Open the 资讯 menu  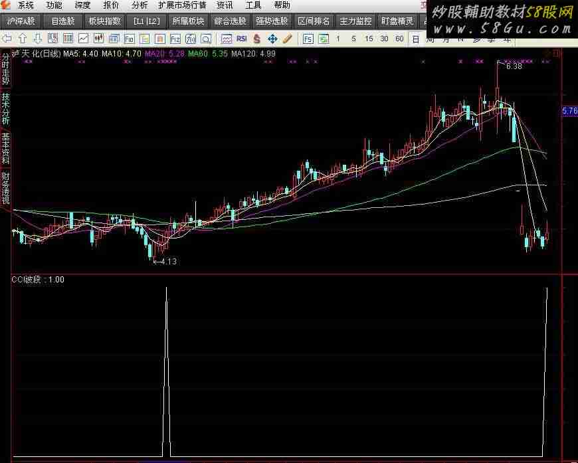[x=225, y=5]
